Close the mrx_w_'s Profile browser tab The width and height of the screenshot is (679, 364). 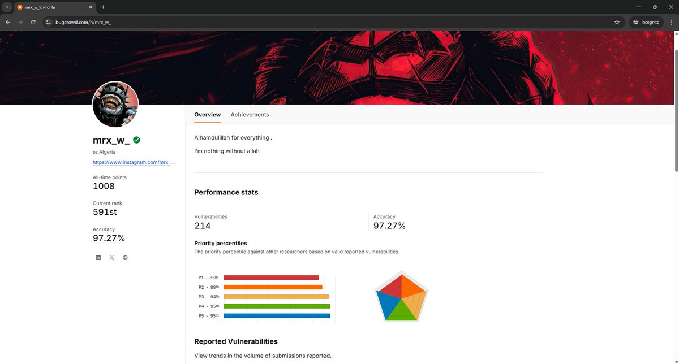89,7
